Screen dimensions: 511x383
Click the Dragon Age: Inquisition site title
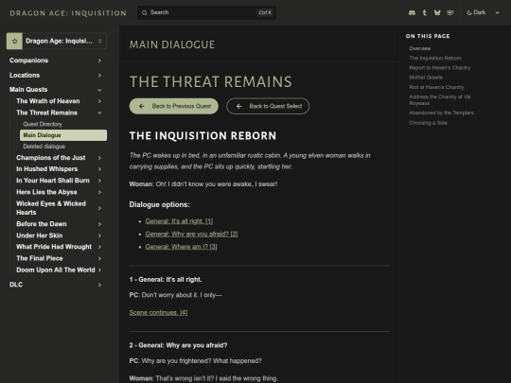68,13
